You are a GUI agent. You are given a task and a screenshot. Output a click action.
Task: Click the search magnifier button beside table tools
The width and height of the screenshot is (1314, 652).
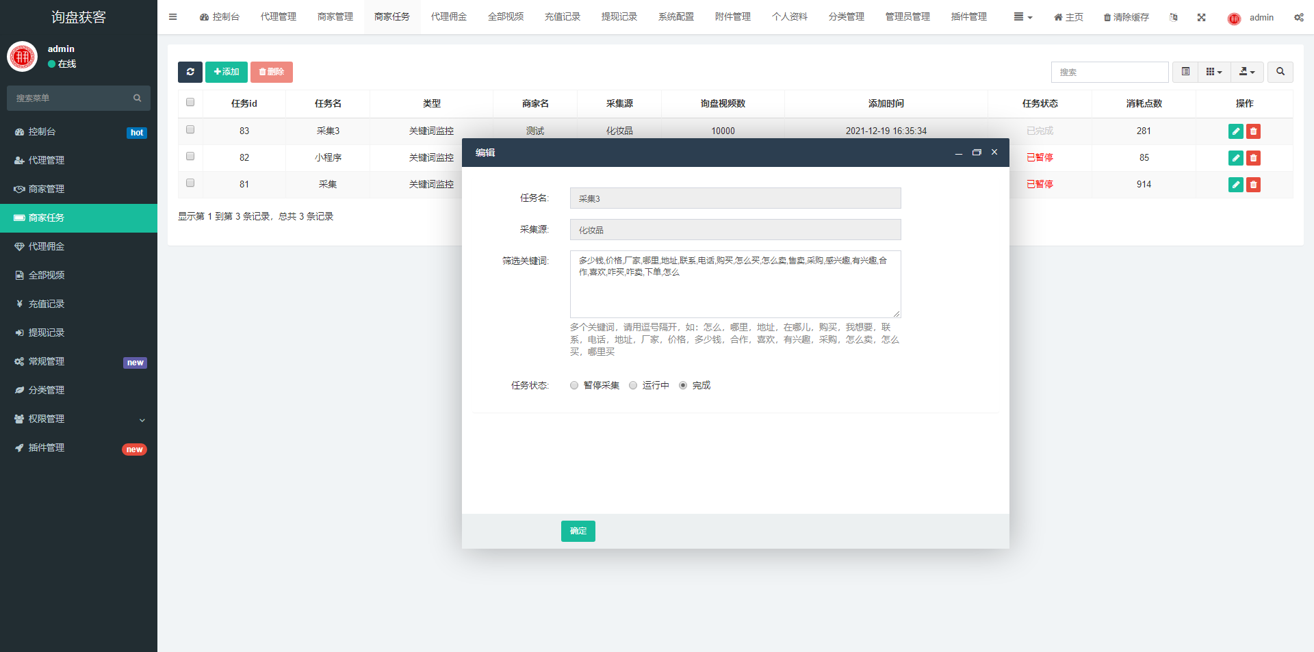(1280, 72)
